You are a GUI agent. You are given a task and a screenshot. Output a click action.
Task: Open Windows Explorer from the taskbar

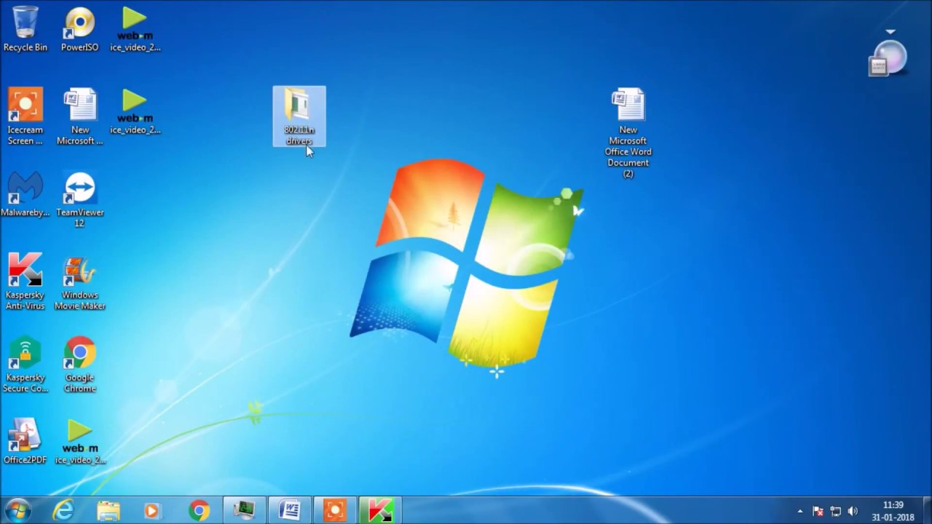tap(108, 511)
